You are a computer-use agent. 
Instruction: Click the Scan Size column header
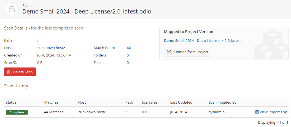click(149, 102)
